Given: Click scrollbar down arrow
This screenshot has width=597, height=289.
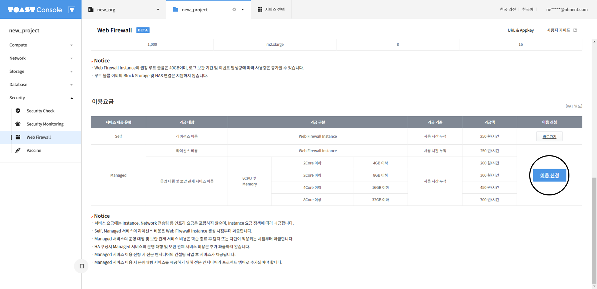Looking at the screenshot, I should pos(594,286).
